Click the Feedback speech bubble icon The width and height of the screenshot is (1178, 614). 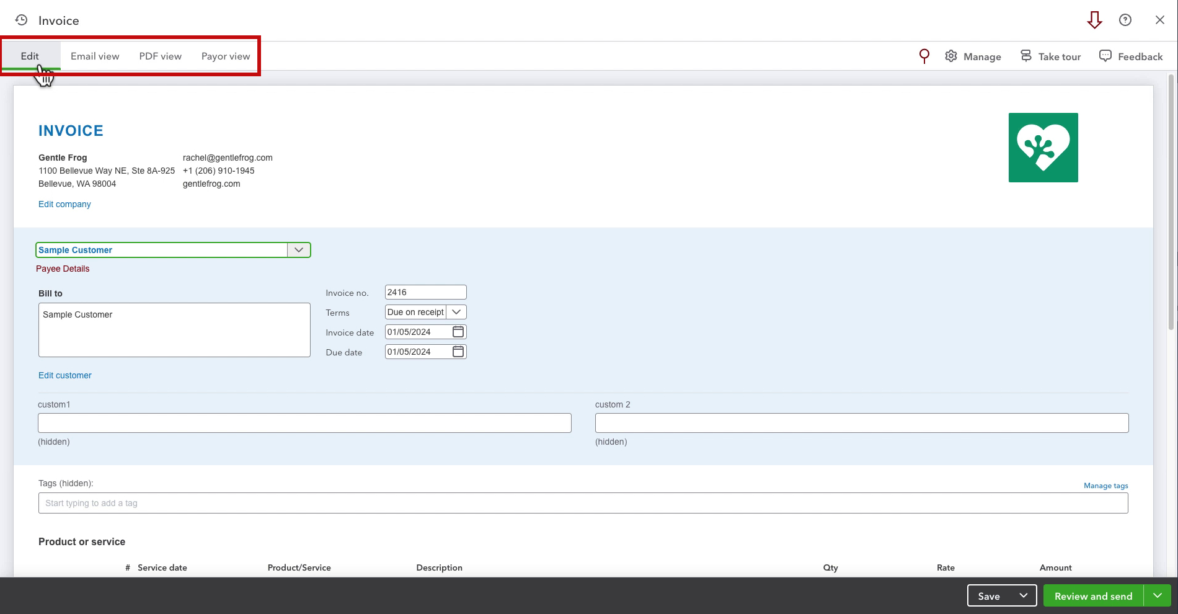point(1105,56)
